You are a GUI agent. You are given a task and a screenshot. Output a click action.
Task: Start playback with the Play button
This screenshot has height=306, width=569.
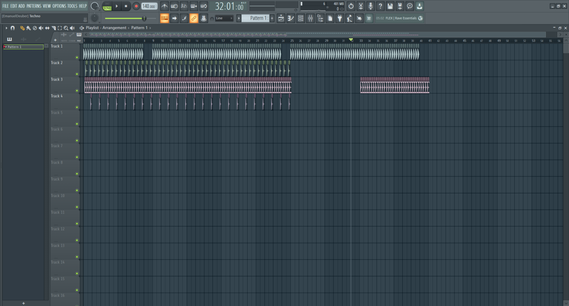click(117, 6)
